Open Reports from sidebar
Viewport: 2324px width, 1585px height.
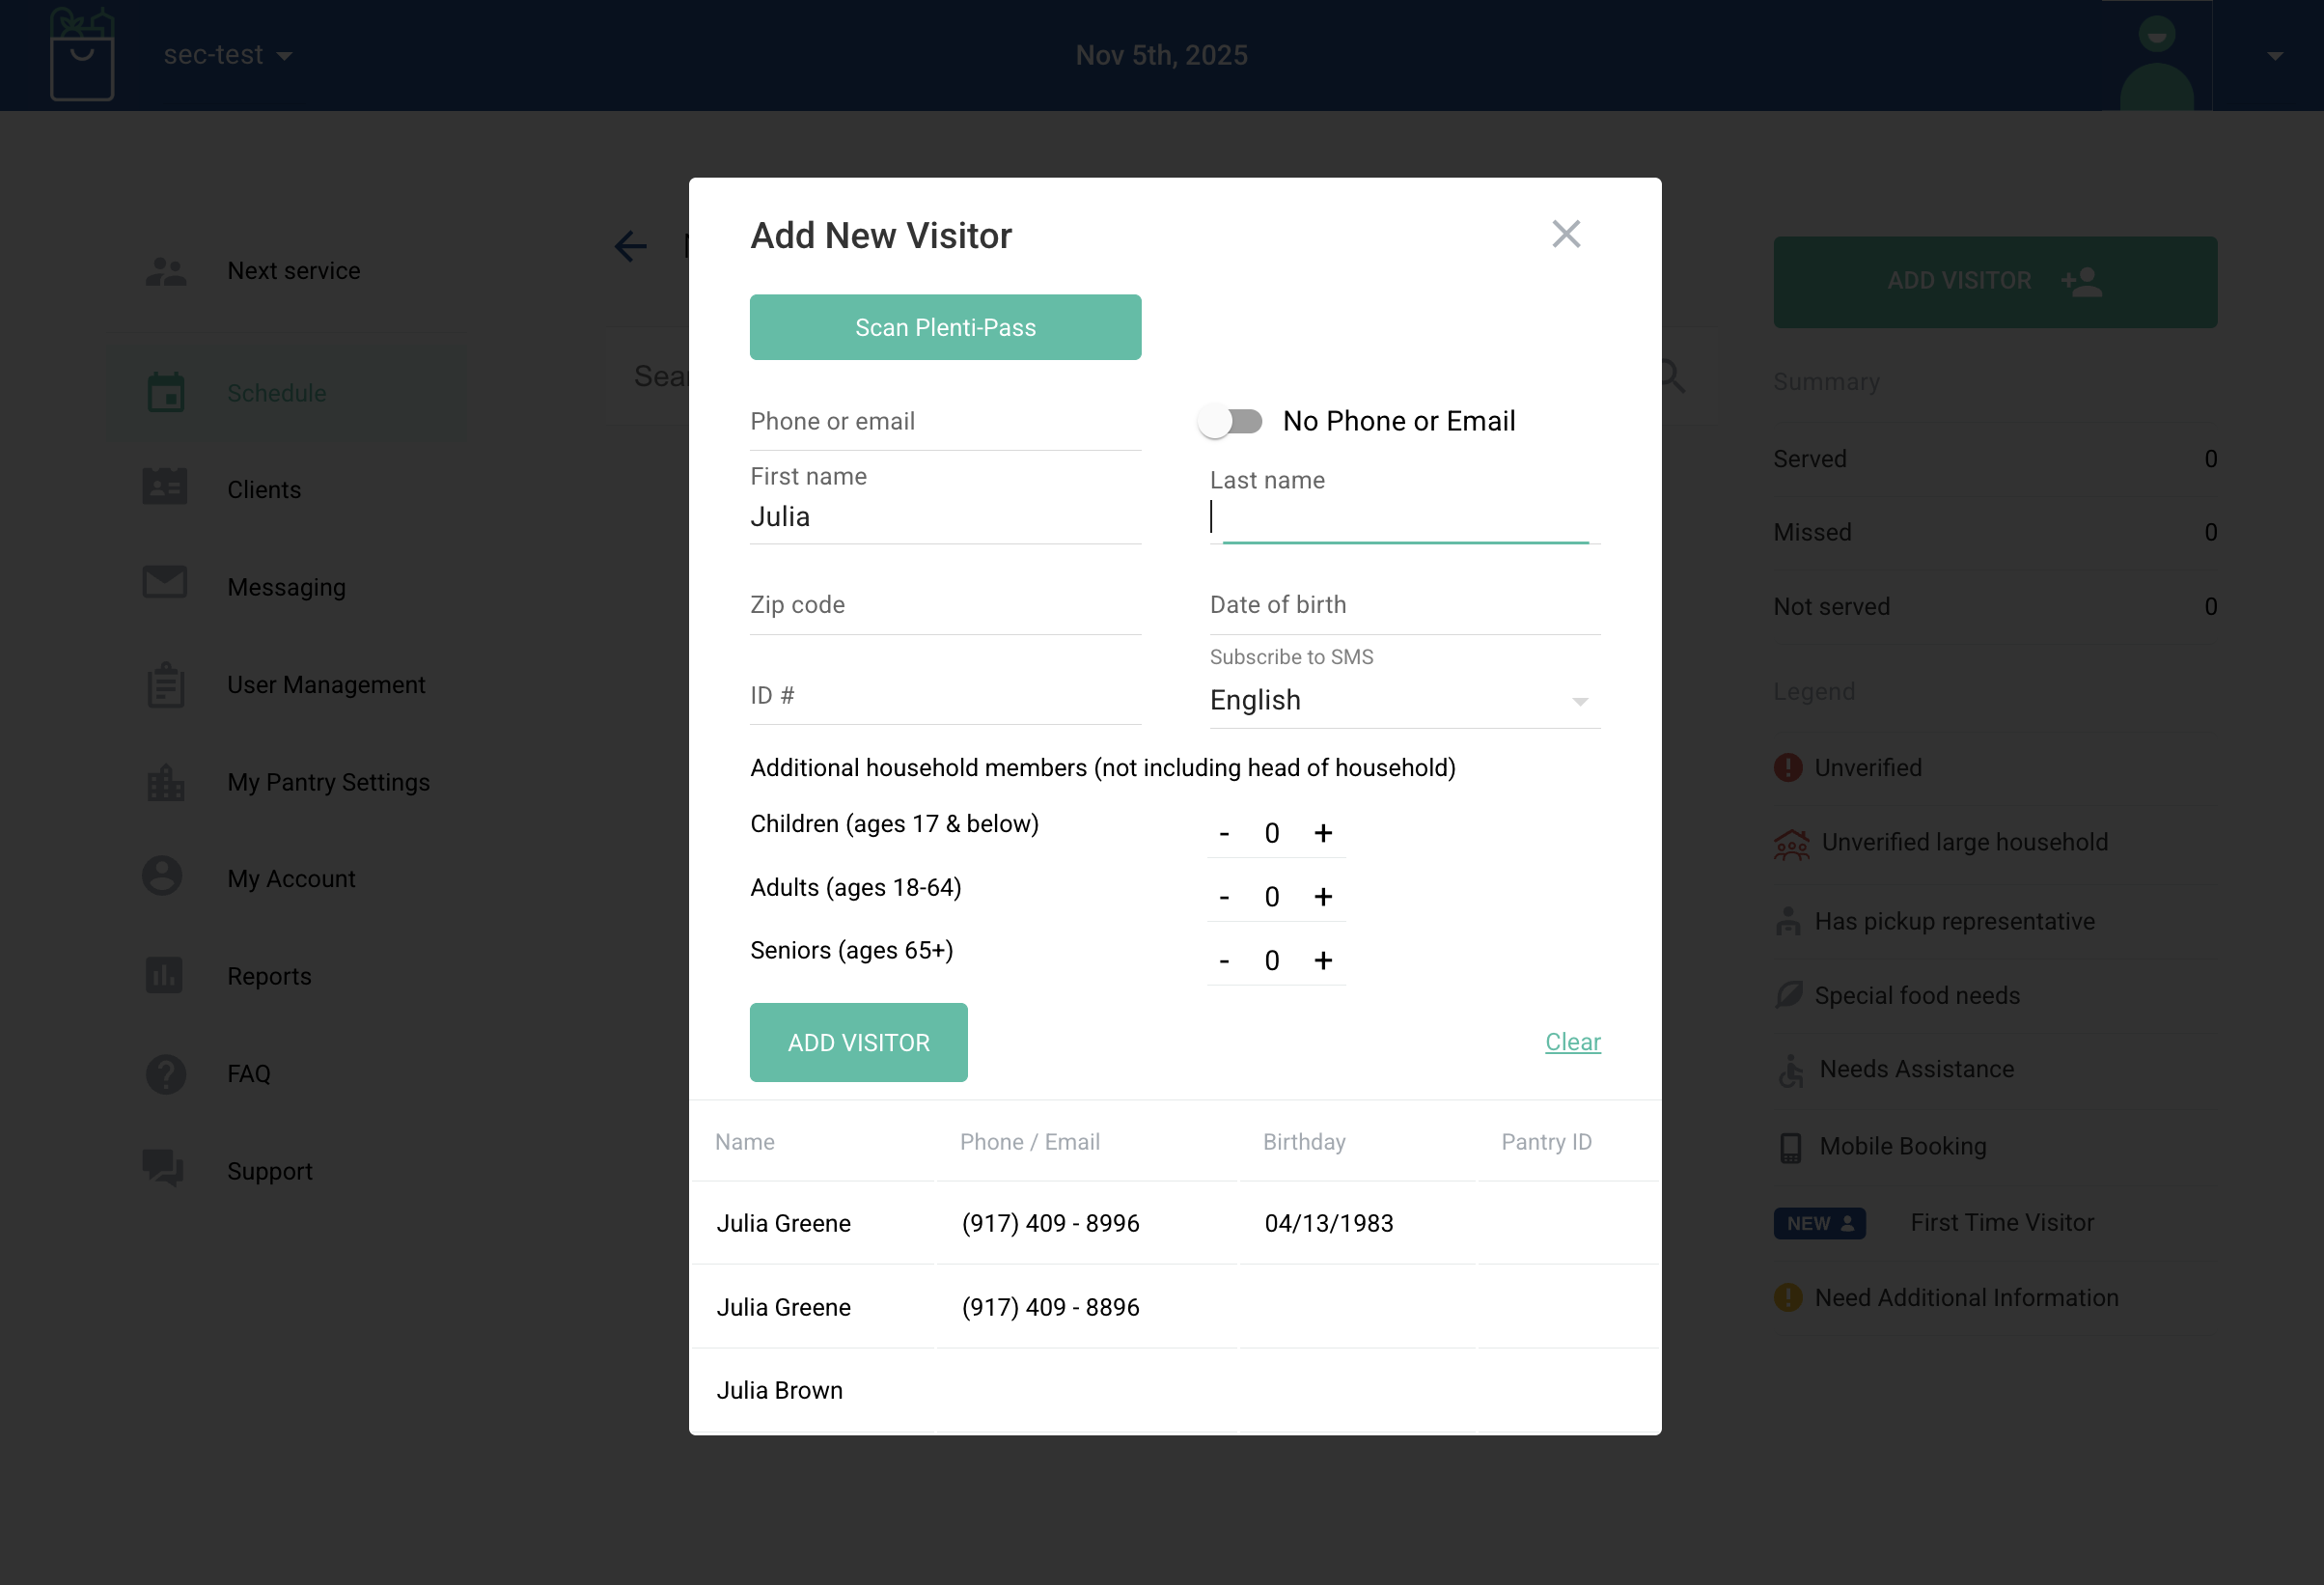[x=269, y=976]
